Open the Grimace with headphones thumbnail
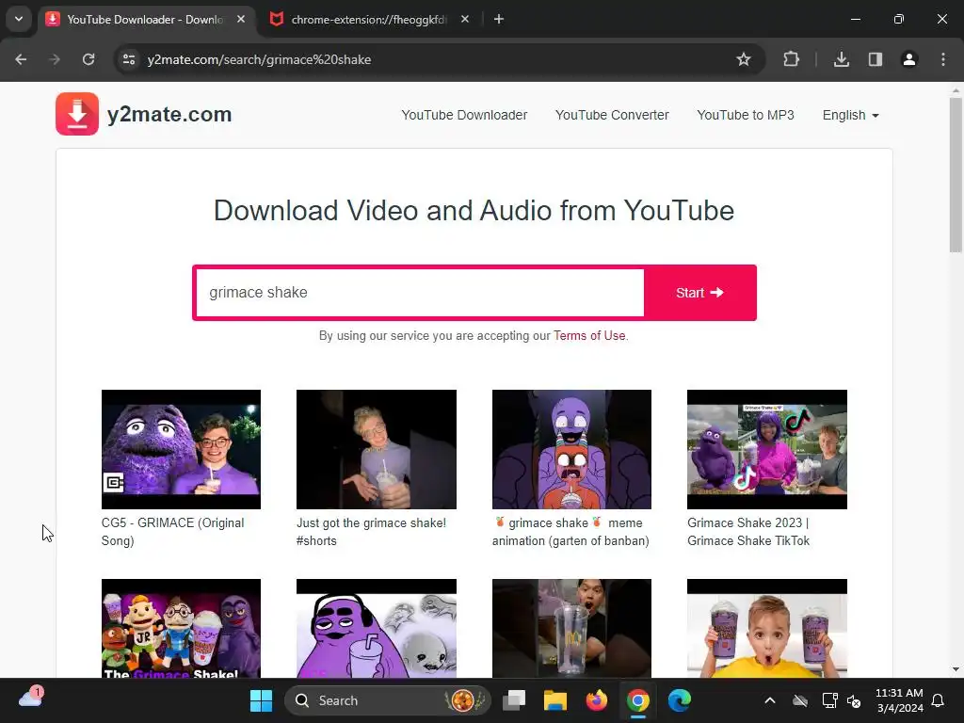 point(377,628)
